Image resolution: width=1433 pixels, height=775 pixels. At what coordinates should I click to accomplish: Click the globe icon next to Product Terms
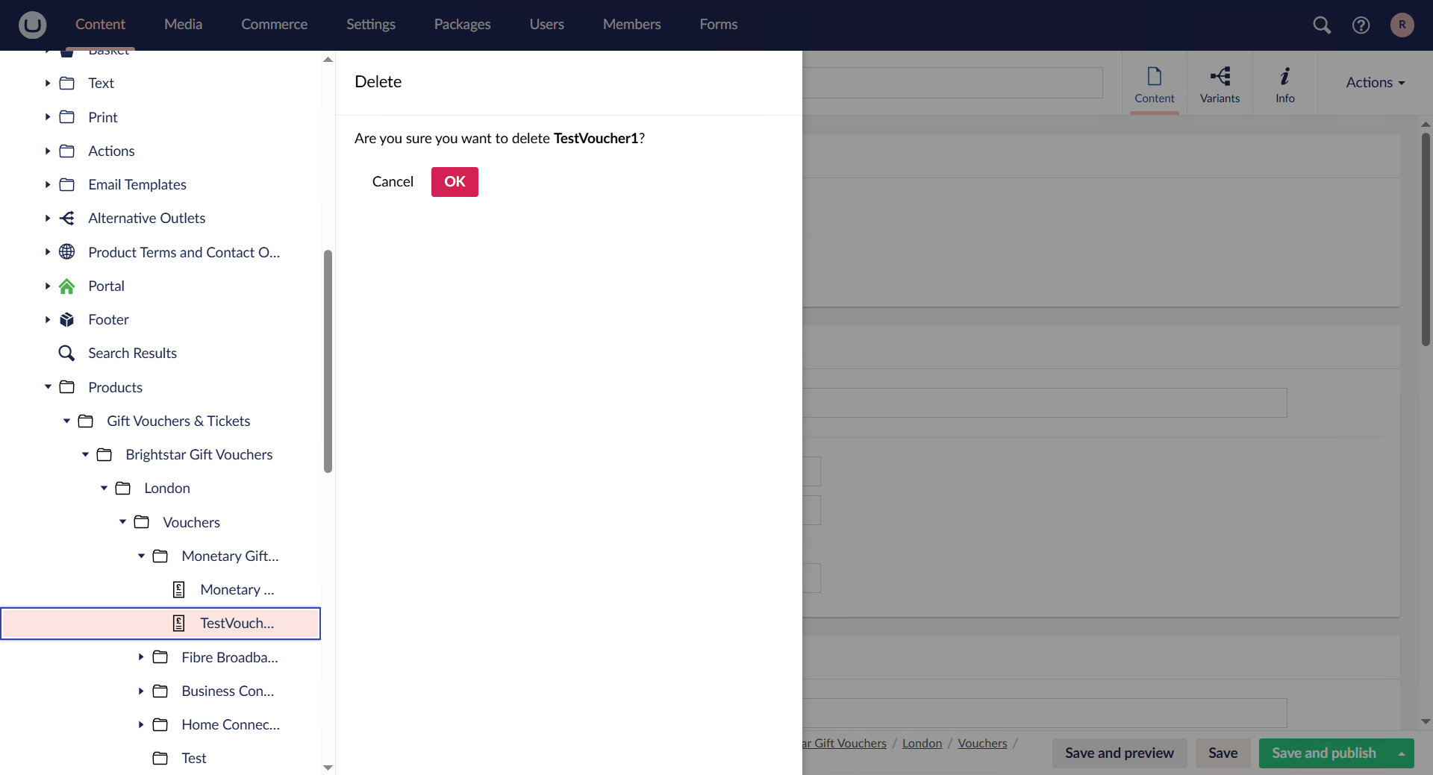click(x=66, y=252)
